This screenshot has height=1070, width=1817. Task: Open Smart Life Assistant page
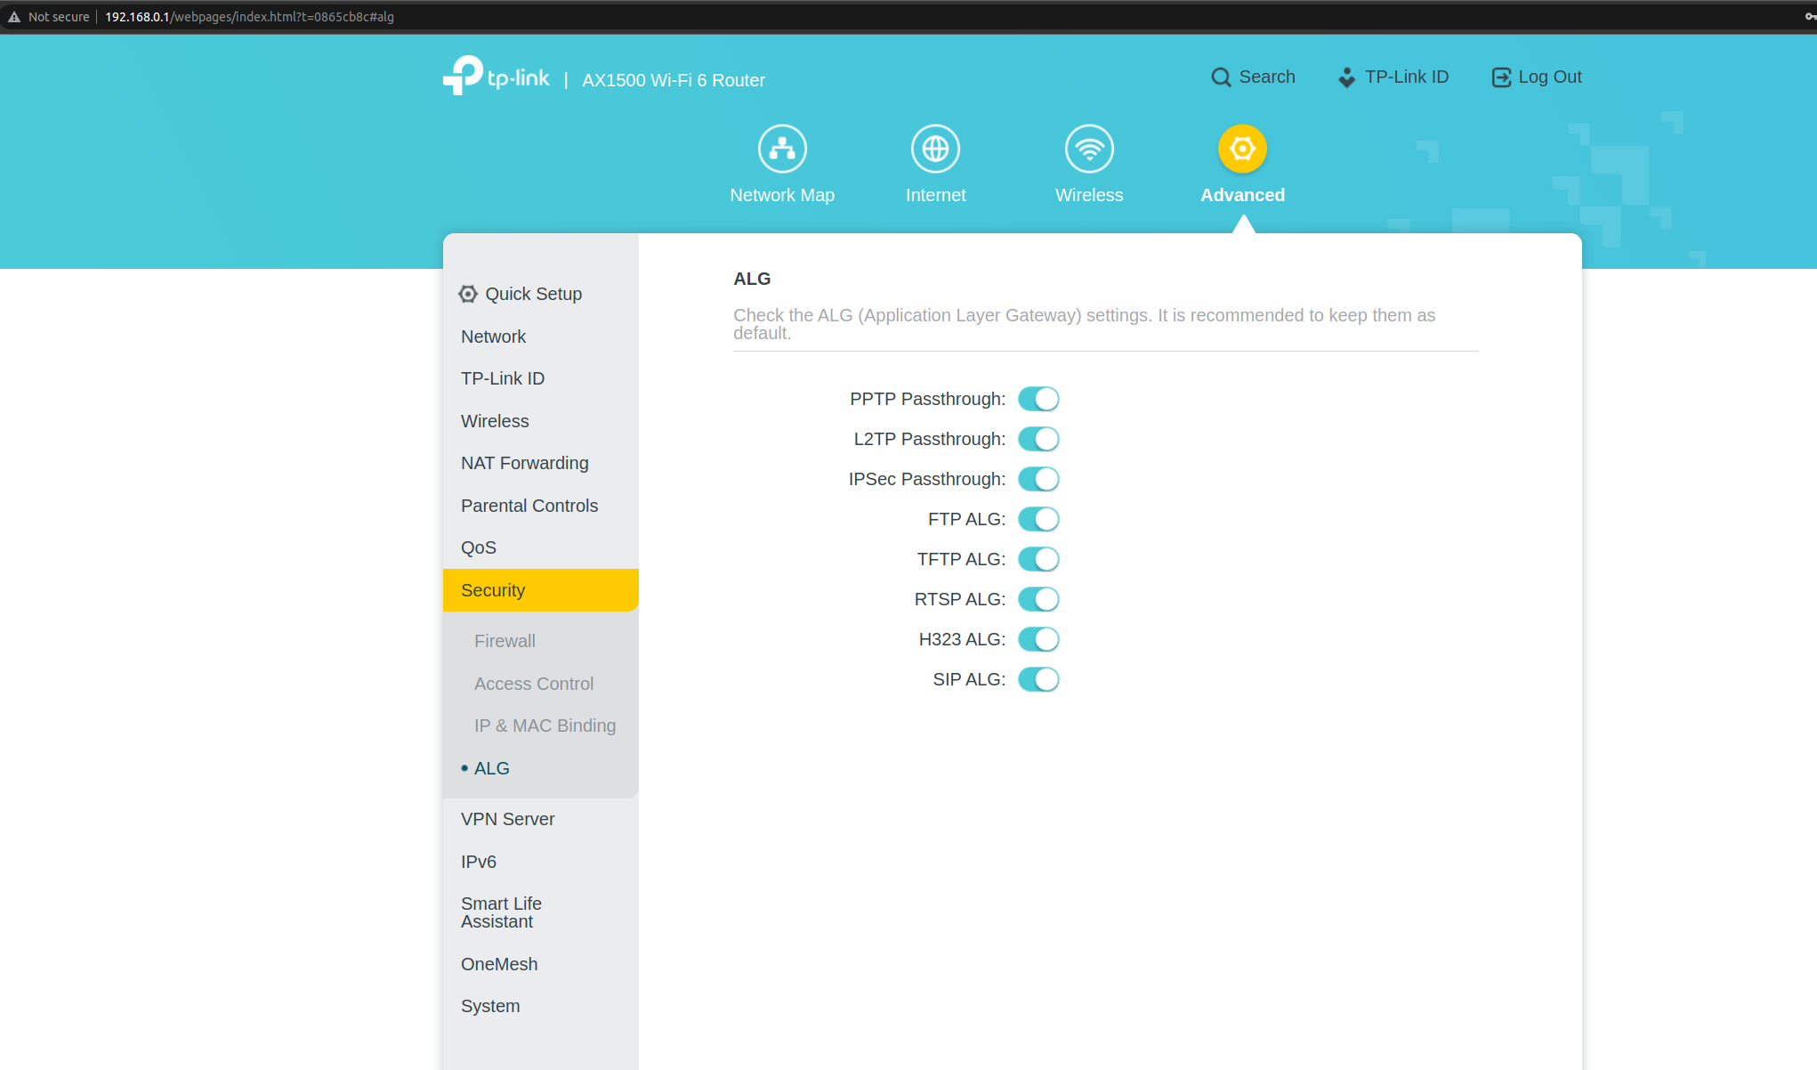[x=540, y=912]
